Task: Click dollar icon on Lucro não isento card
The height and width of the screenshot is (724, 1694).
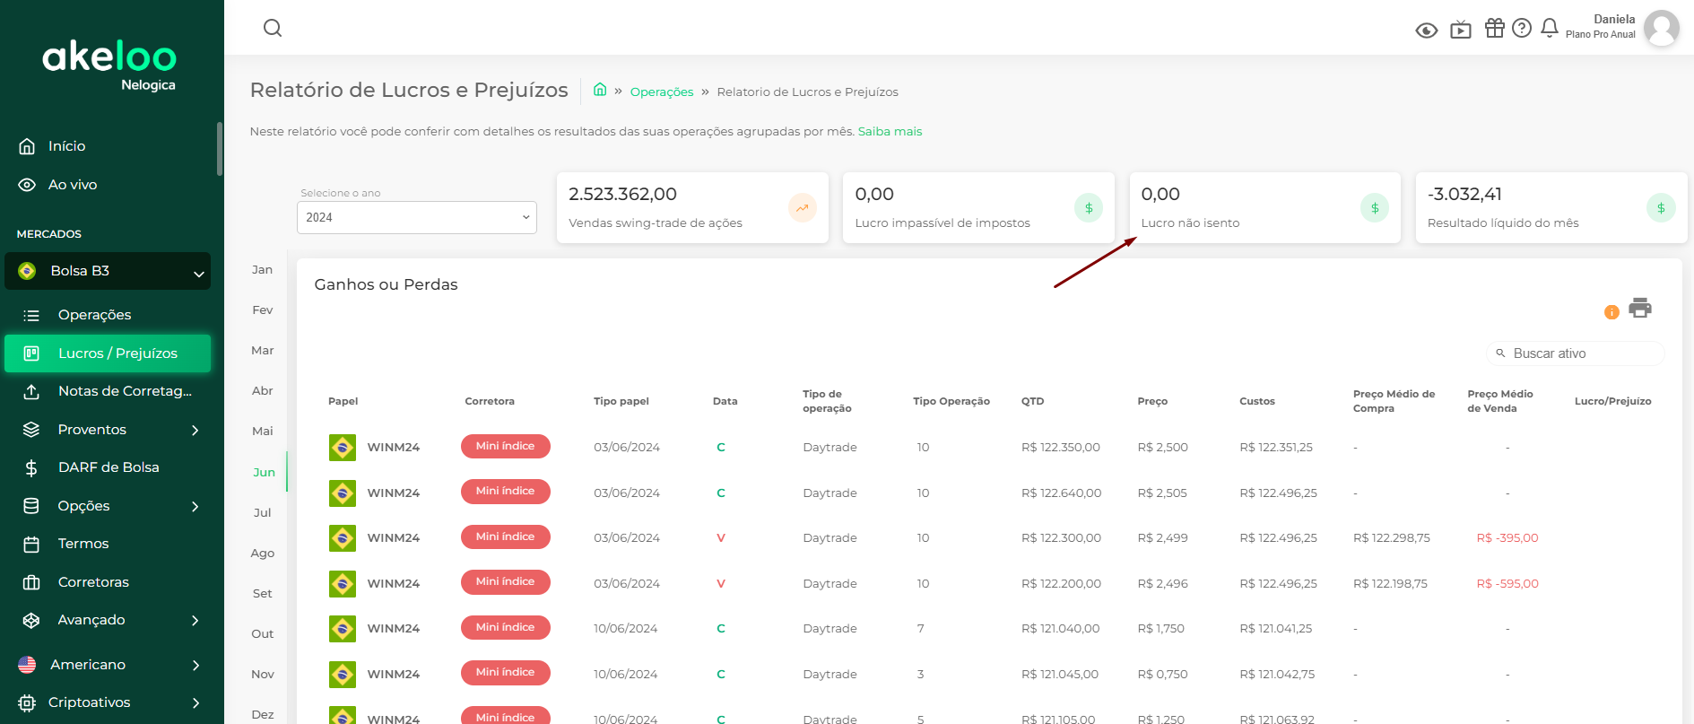Action: coord(1375,208)
